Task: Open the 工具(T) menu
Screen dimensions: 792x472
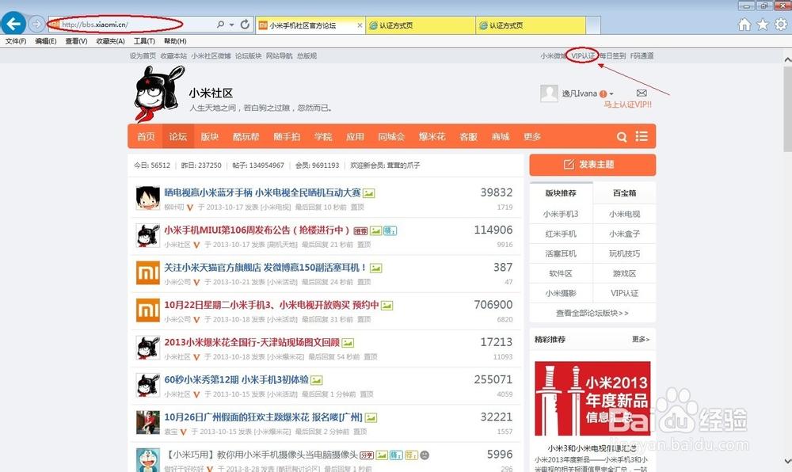Action: tap(144, 41)
